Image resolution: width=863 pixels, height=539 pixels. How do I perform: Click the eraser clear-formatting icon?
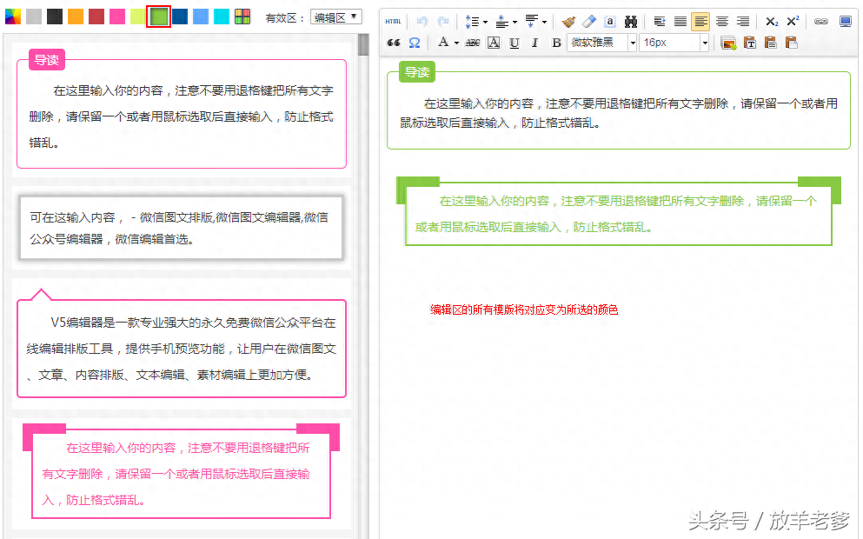click(x=589, y=22)
